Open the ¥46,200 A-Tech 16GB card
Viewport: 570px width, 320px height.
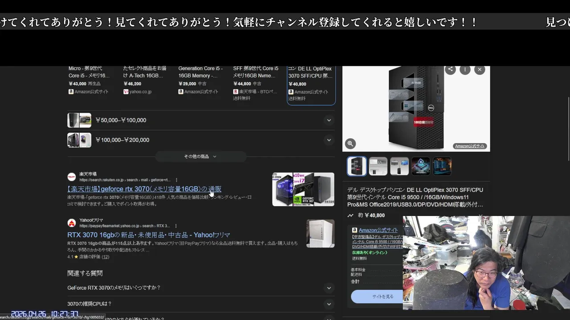click(146, 81)
